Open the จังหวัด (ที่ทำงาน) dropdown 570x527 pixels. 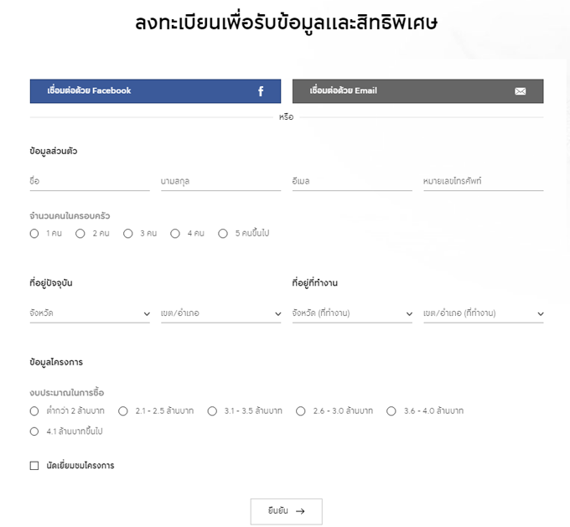pyautogui.click(x=352, y=313)
